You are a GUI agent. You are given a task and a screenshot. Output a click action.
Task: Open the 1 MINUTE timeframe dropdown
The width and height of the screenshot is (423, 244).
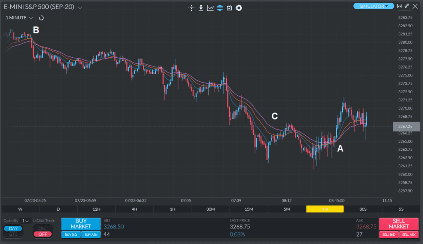[31, 18]
